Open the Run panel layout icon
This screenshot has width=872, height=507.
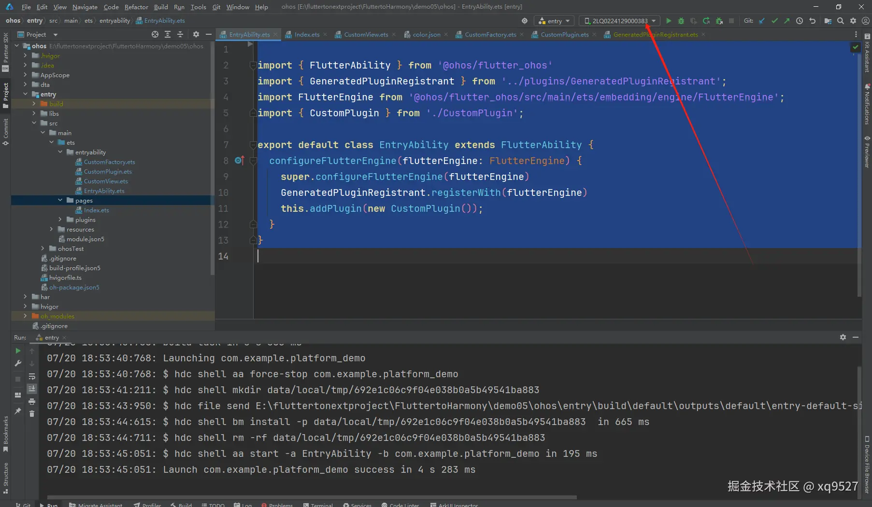pos(18,395)
